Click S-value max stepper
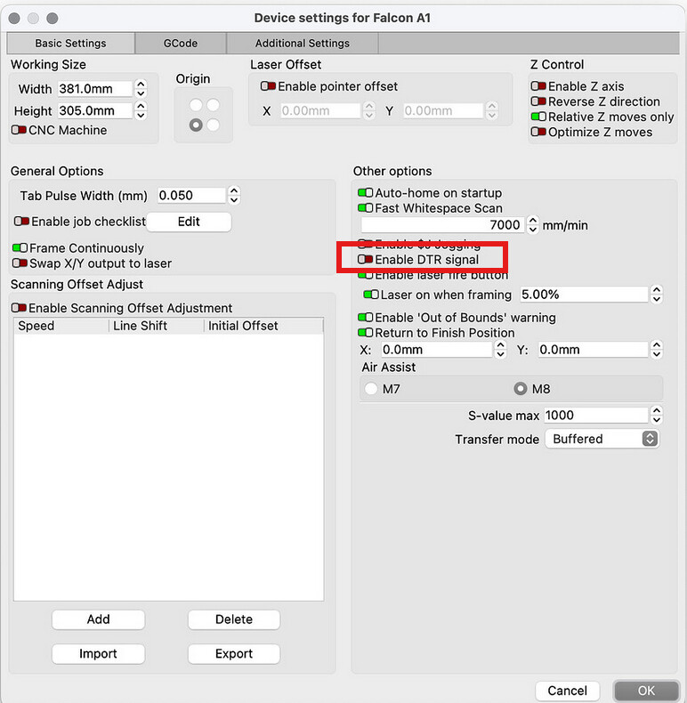Screen dimensions: 687x703 (x=657, y=416)
